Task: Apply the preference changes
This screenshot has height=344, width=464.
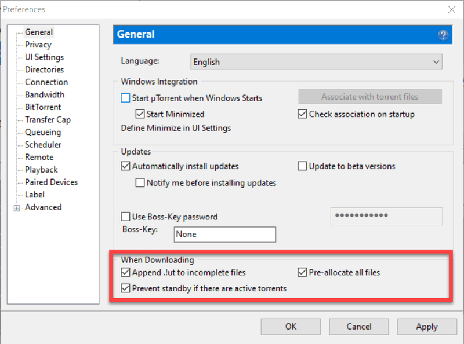Action: coord(427,327)
